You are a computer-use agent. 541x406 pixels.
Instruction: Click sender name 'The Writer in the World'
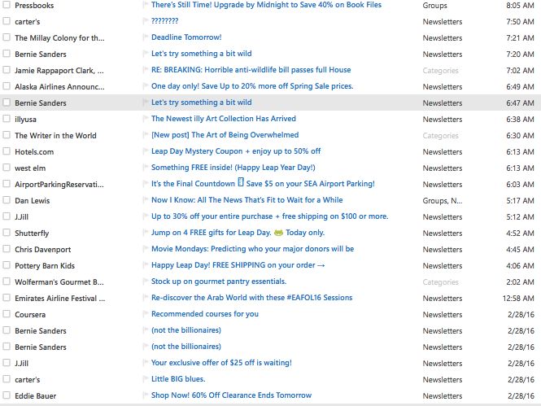click(55, 135)
